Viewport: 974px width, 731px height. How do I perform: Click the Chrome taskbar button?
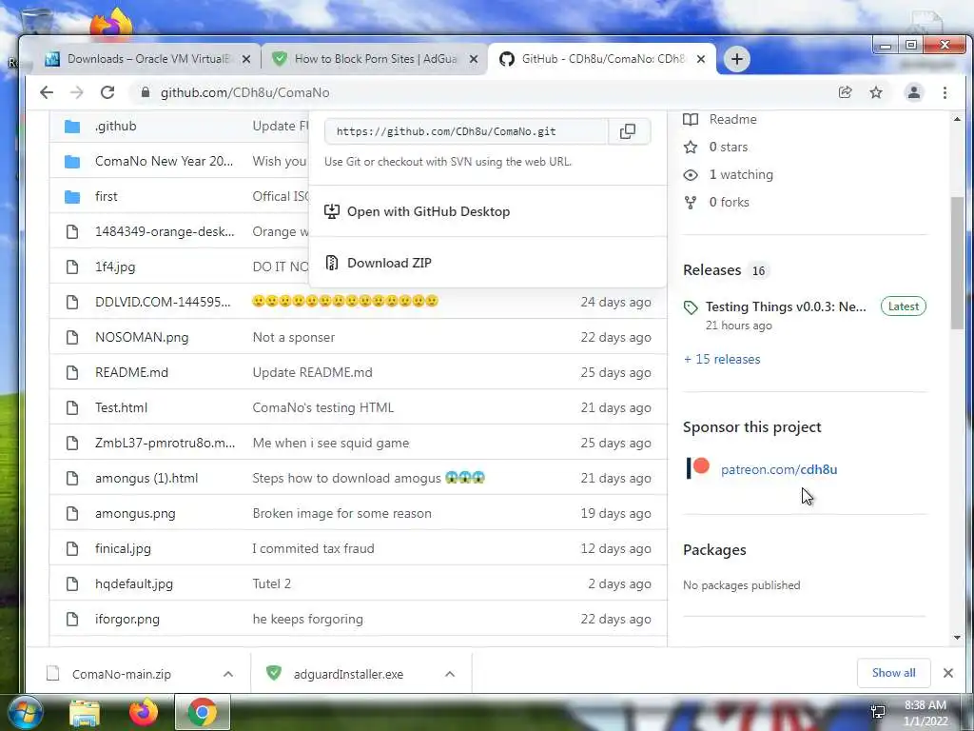(x=203, y=712)
